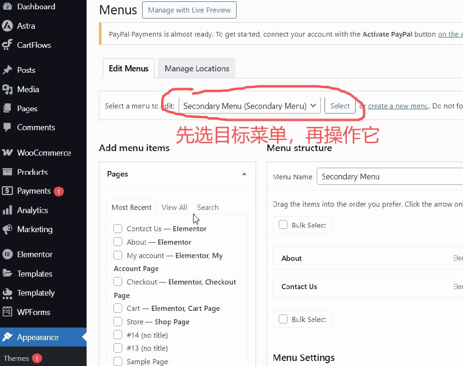The image size is (463, 366).
Task: Select the Most Recent pages tab
Action: point(131,208)
